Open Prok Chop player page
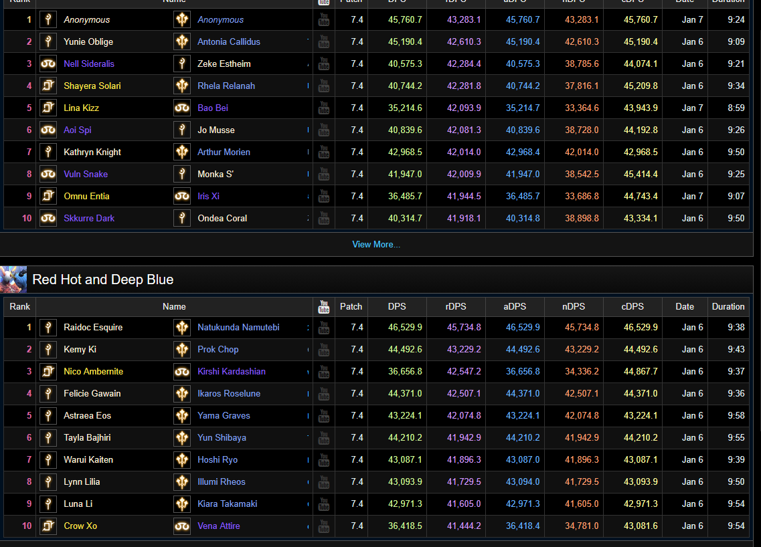The image size is (761, 547). click(218, 349)
